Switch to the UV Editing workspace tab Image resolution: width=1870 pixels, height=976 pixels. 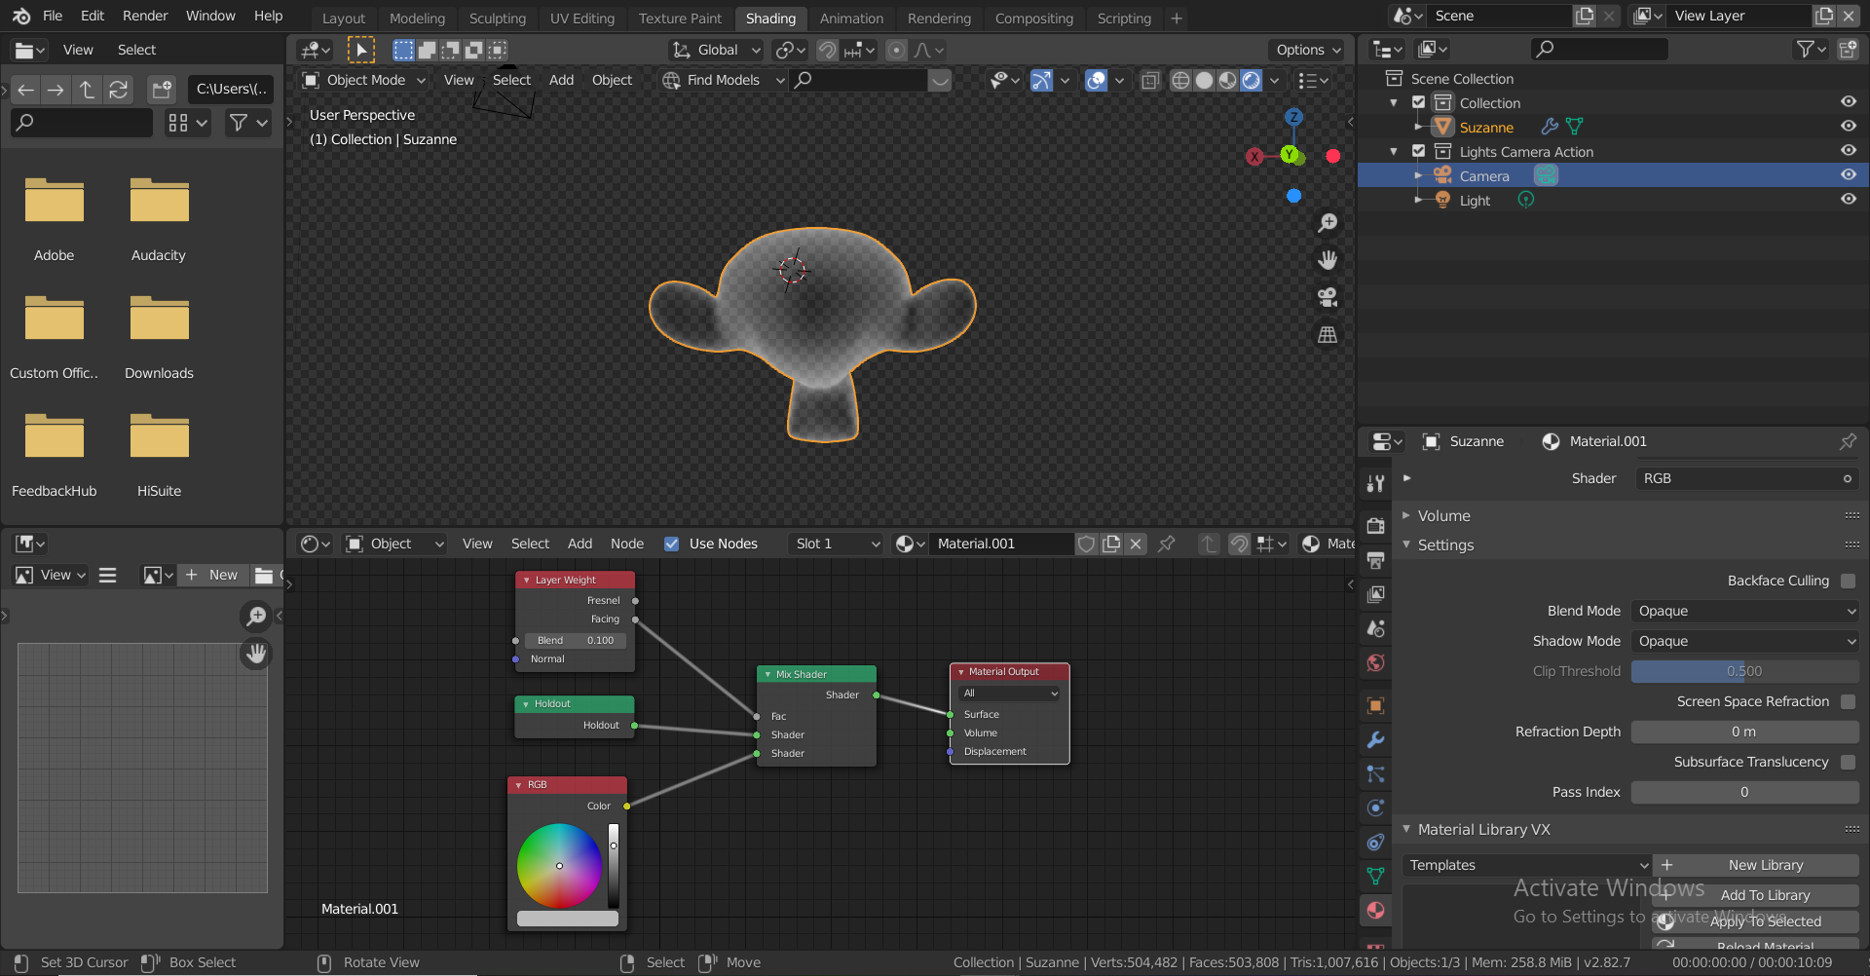click(x=582, y=18)
